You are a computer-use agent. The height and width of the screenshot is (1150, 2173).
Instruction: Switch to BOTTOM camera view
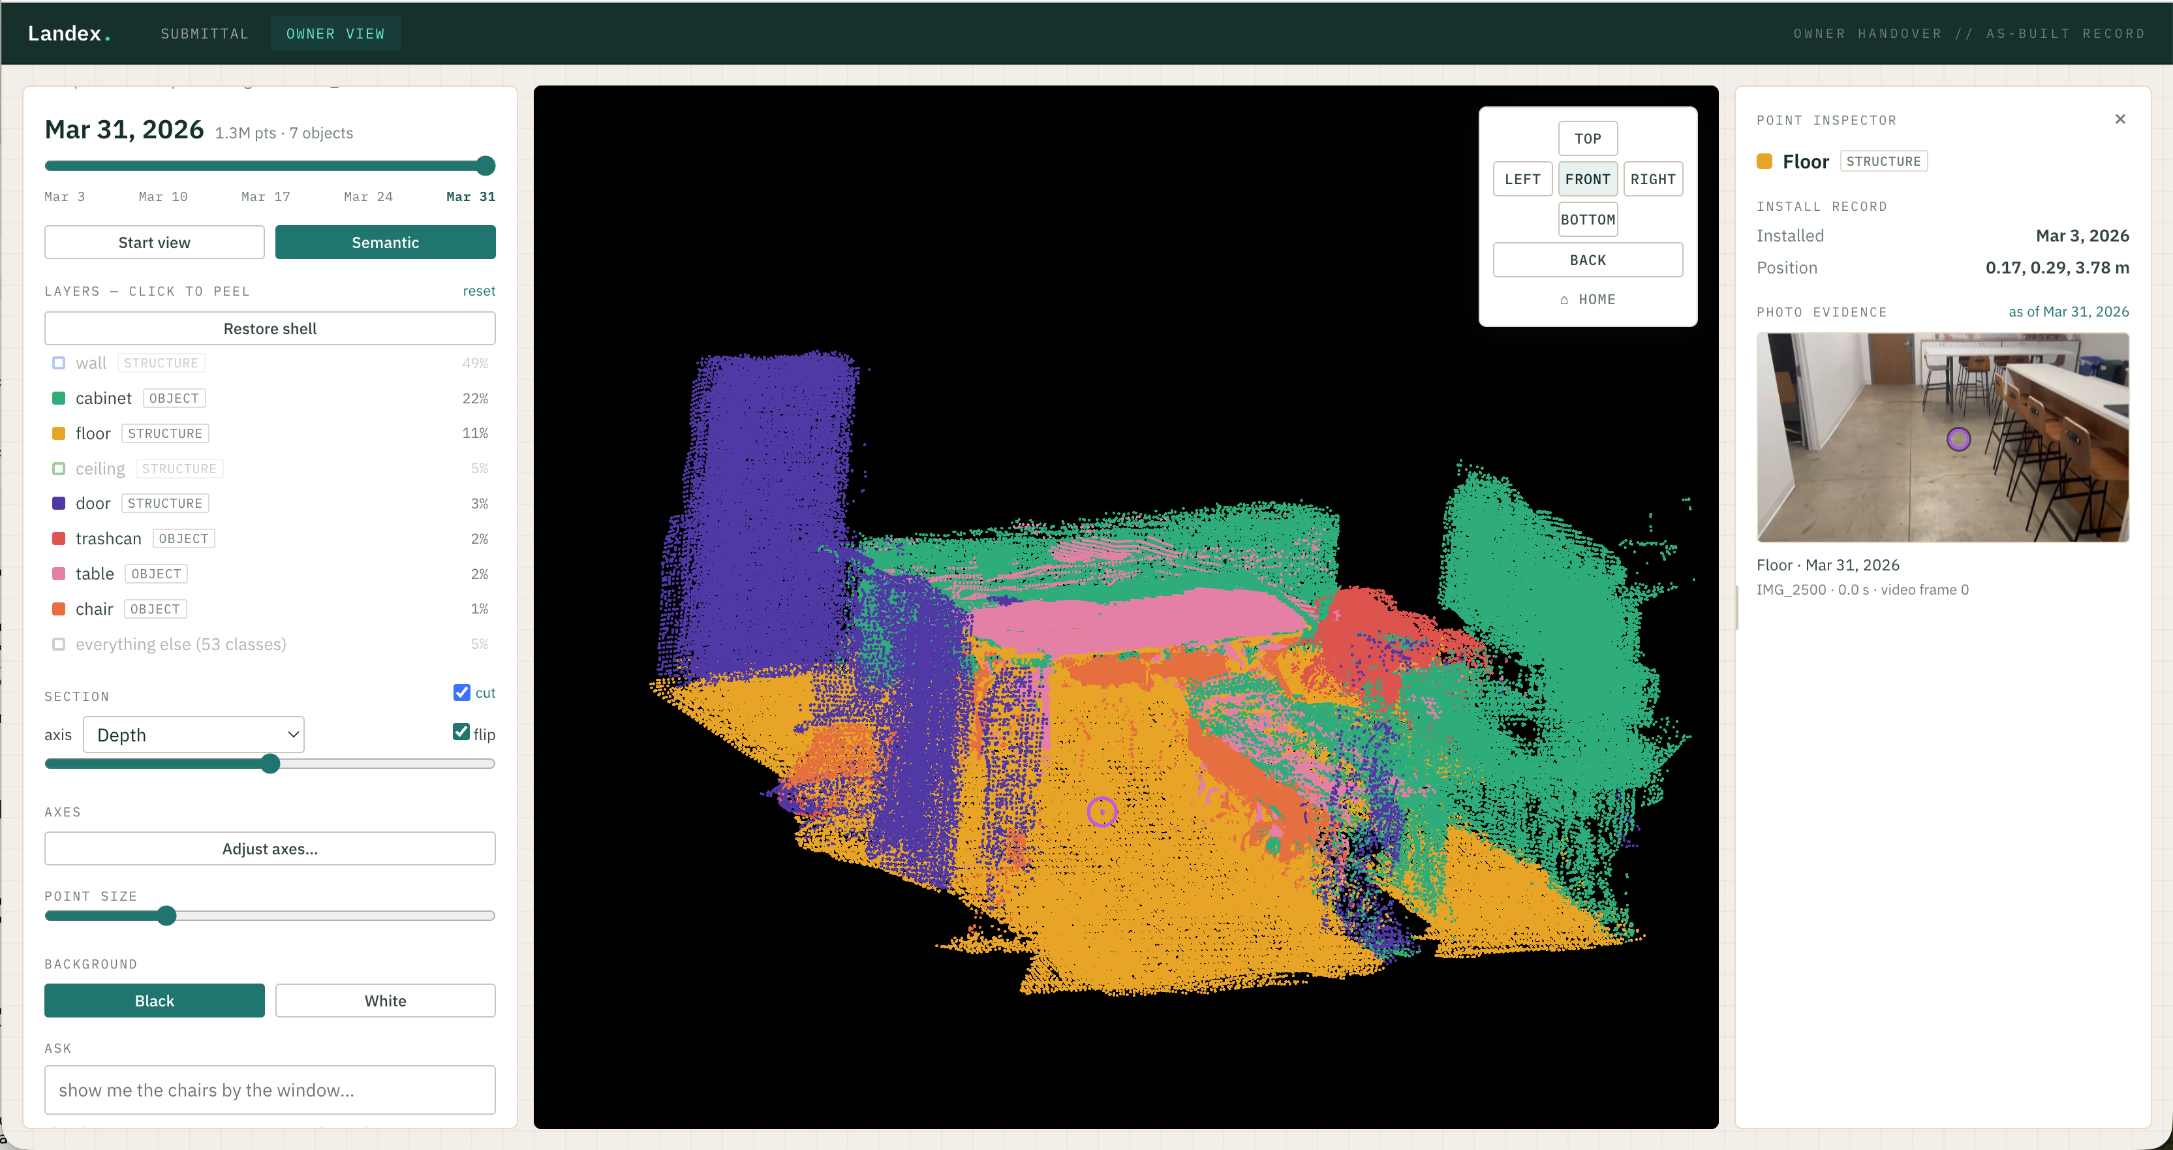1588,219
